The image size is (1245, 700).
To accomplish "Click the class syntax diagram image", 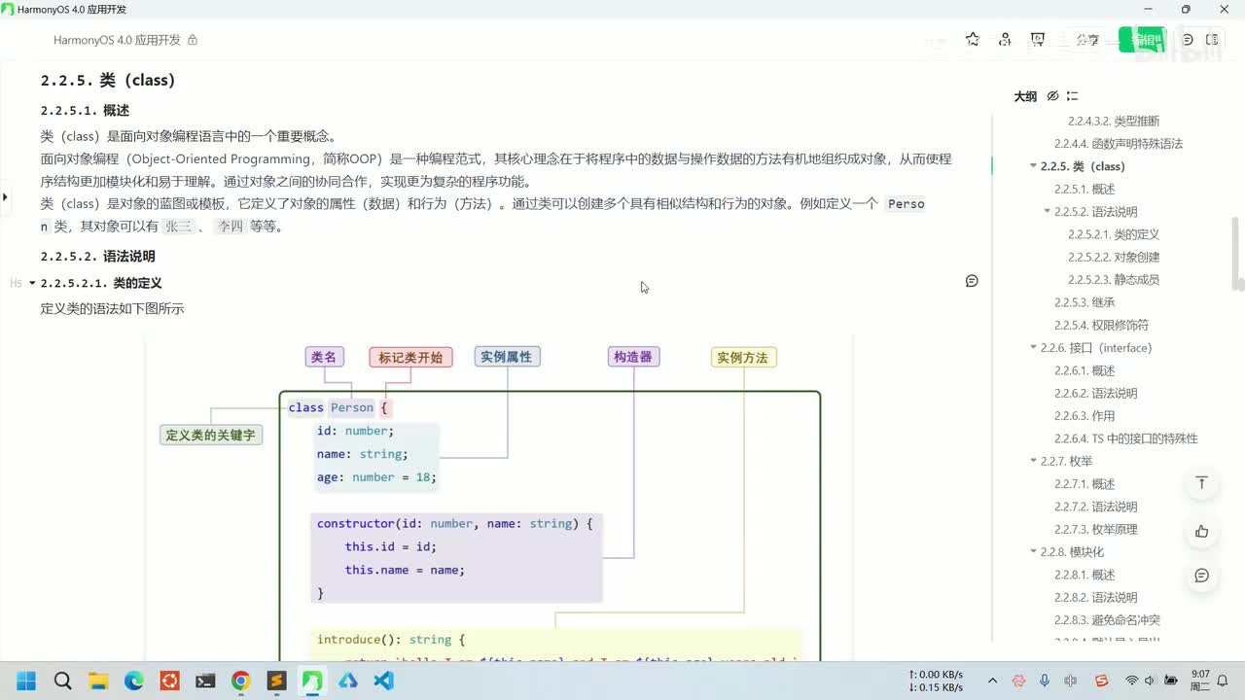I will tap(498, 498).
